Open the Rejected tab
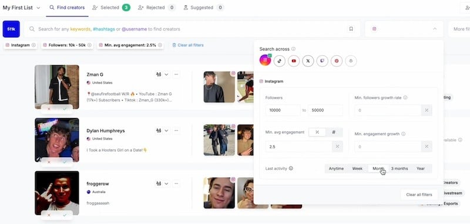Screen dimensions: 470x224 pos(156,8)
